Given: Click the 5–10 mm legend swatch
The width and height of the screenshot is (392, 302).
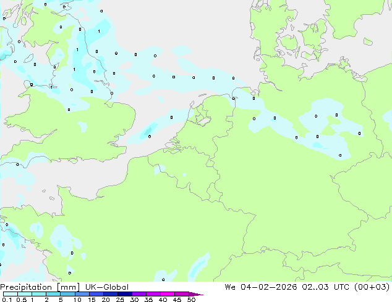Looking at the screenshot, I should 67,294.
